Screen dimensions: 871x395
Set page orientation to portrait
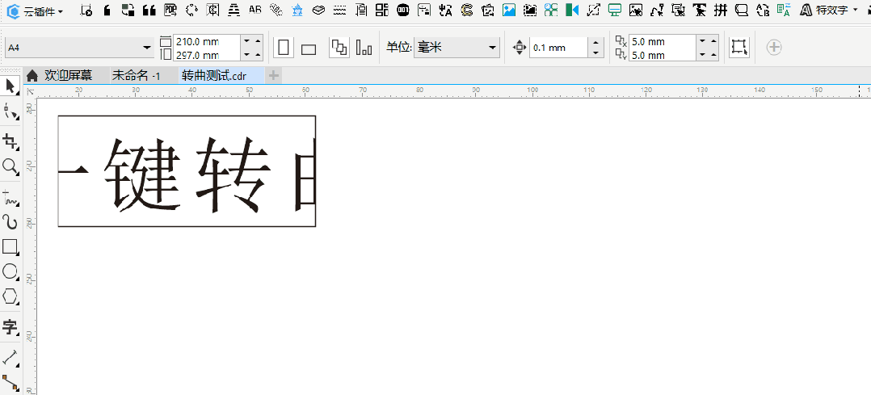coord(284,48)
